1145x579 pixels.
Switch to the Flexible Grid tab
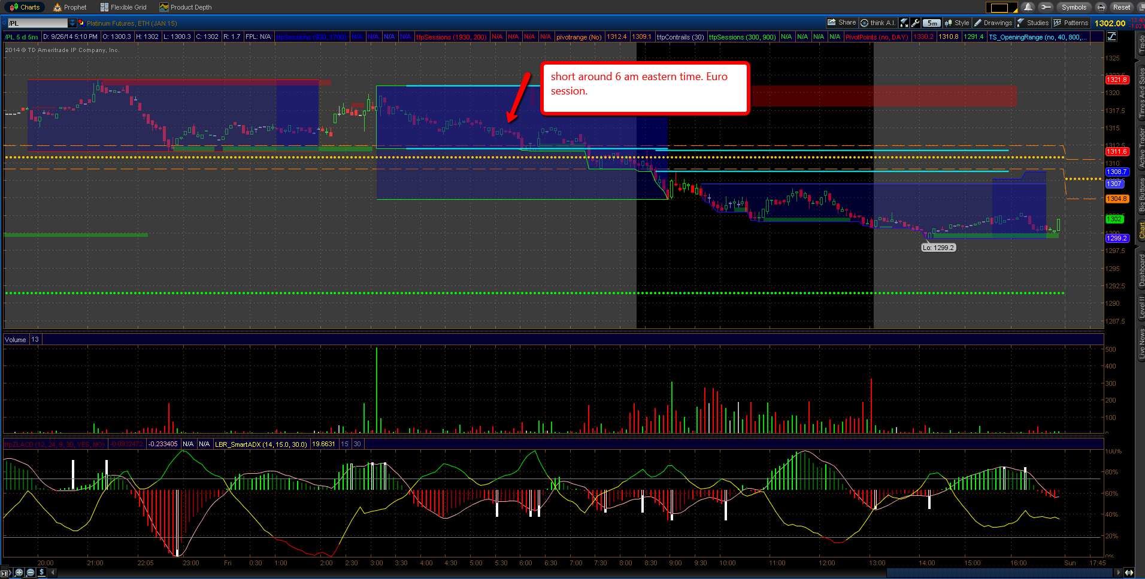coord(123,7)
